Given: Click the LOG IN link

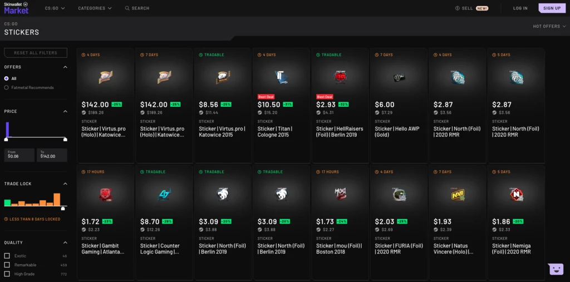Looking at the screenshot, I should [520, 8].
